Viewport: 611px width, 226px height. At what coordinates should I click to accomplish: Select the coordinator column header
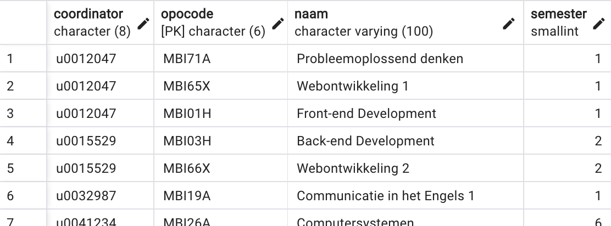[x=91, y=22]
